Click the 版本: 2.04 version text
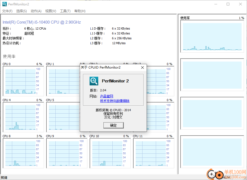Viewport: 247px width, 180px height. coord(98,90)
